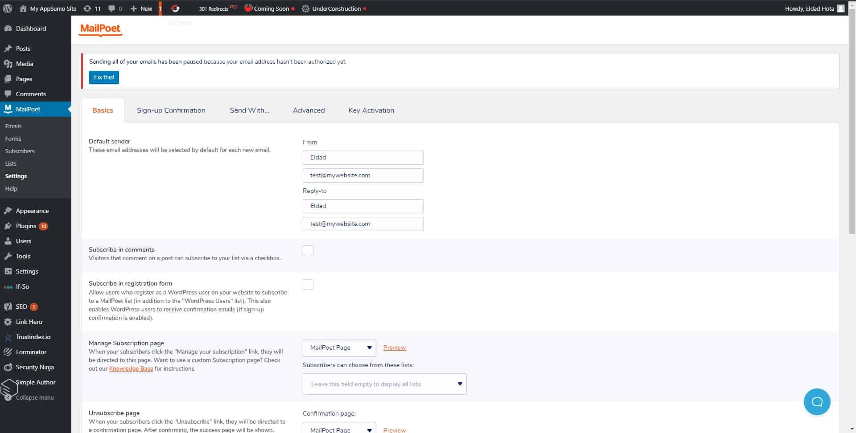Open the Comments icon in sidebar
Image resolution: width=856 pixels, height=433 pixels.
(x=8, y=94)
